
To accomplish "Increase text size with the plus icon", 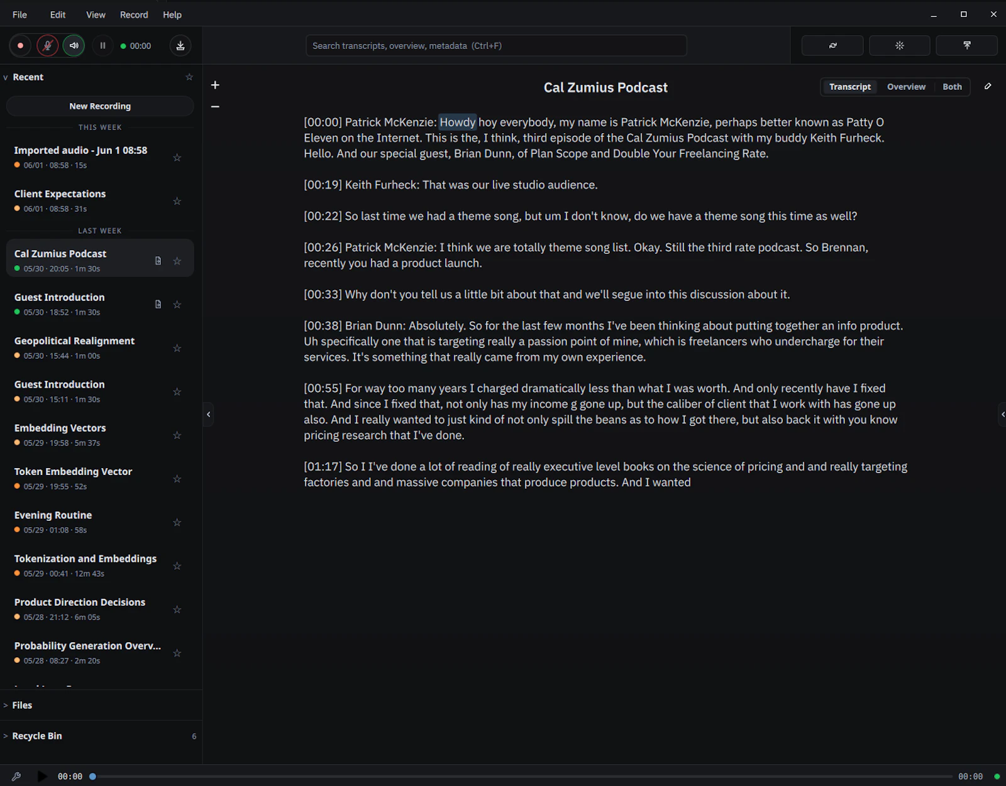I will [x=215, y=85].
